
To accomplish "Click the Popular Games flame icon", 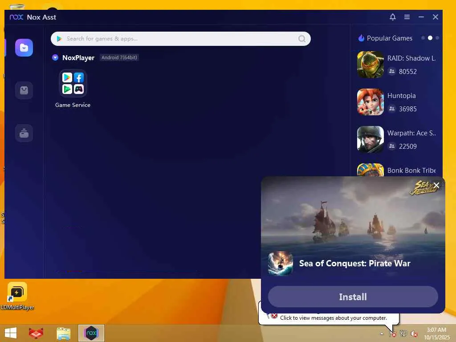I will tap(361, 38).
